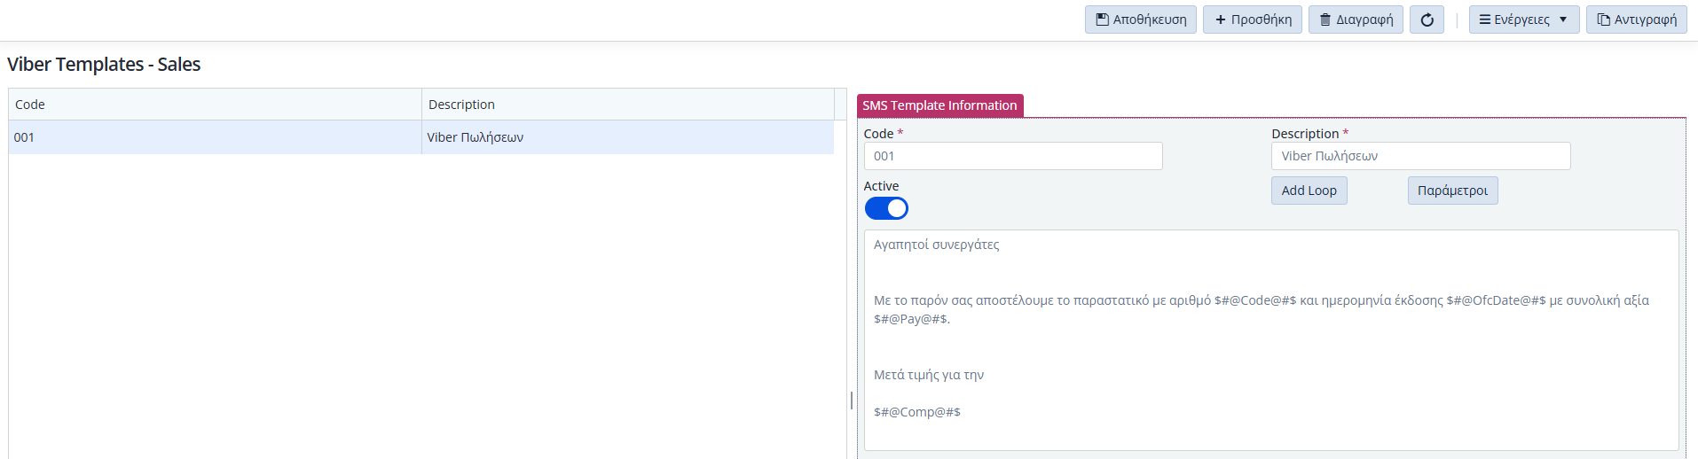Click the panel splitter handle
Viewport: 1698px width, 459px height.
852,401
